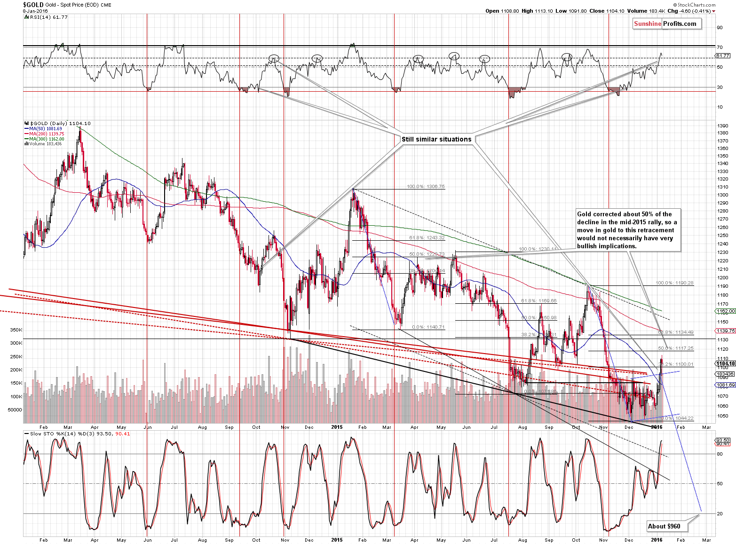Click the '61.8%: 1134.49' Fibonacci label
736x544 pixels.
[x=676, y=332]
